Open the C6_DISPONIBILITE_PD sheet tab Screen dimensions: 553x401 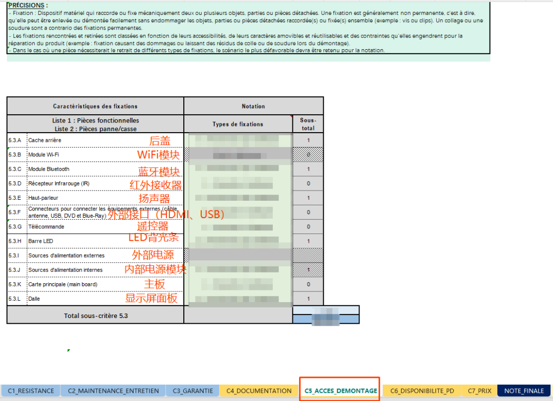pyautogui.click(x=422, y=391)
